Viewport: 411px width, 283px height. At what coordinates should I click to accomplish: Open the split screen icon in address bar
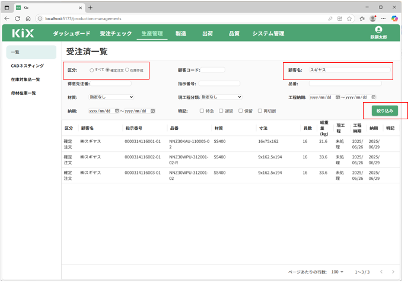click(340, 18)
